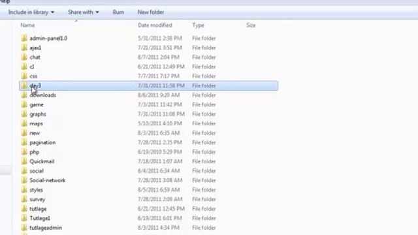Click the styles folder icon

[24, 190]
